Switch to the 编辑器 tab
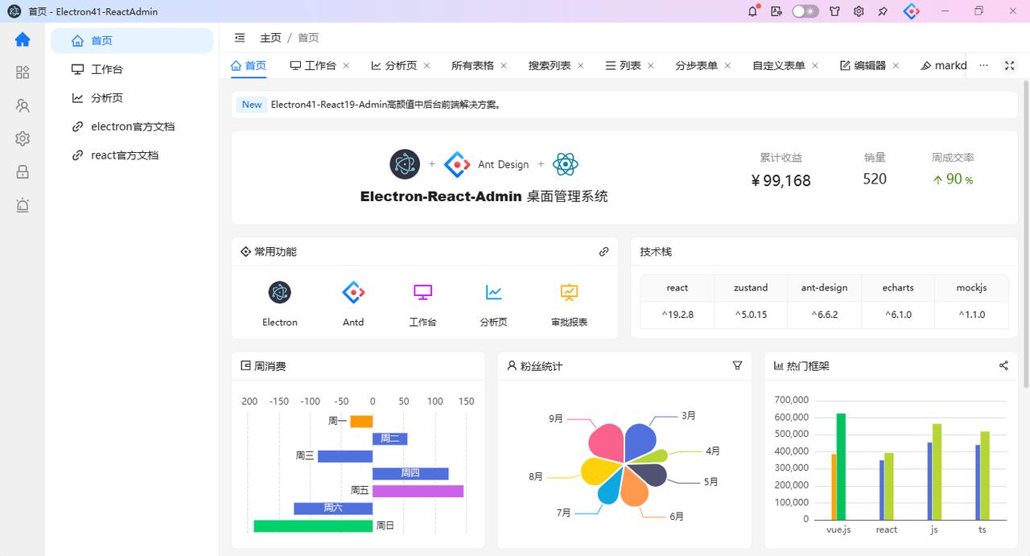 point(863,66)
